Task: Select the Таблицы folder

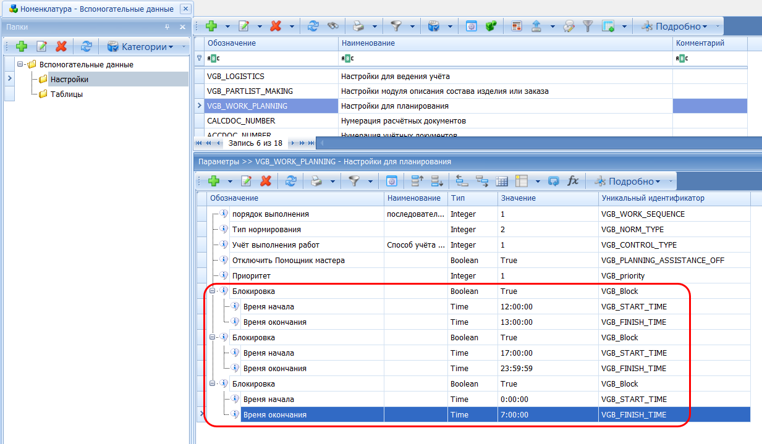Action: [67, 94]
